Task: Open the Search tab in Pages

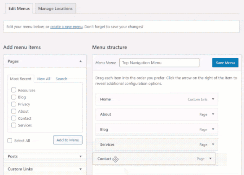Action: click(x=61, y=79)
